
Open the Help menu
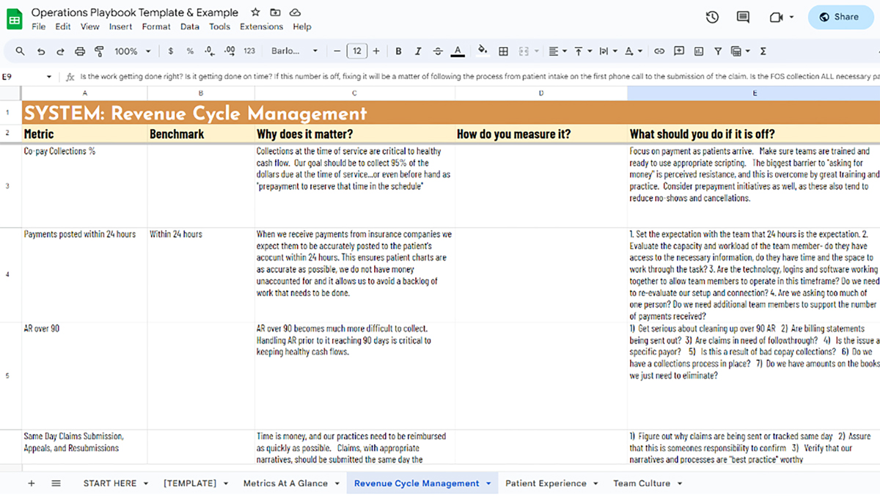pos(302,26)
